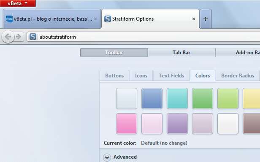This screenshot has width=260, height=162.
Task: Close the Stratiform Options tab
Action: (193, 19)
